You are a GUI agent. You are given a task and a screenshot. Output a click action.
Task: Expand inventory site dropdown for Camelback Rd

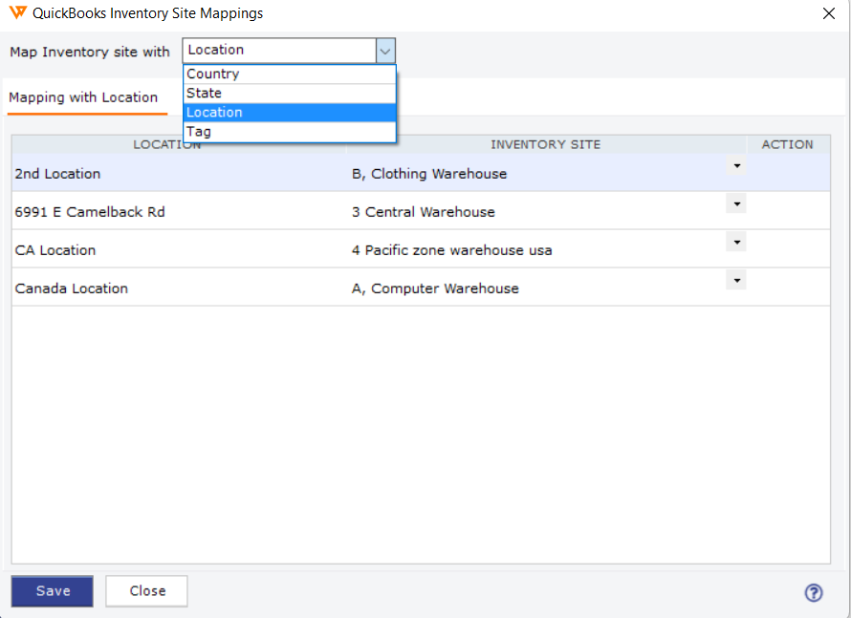[736, 203]
